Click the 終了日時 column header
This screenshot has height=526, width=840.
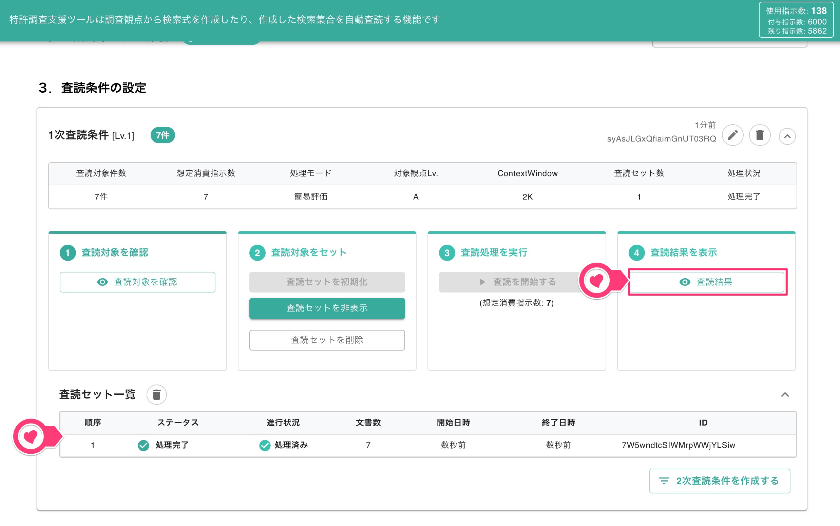pos(558,423)
